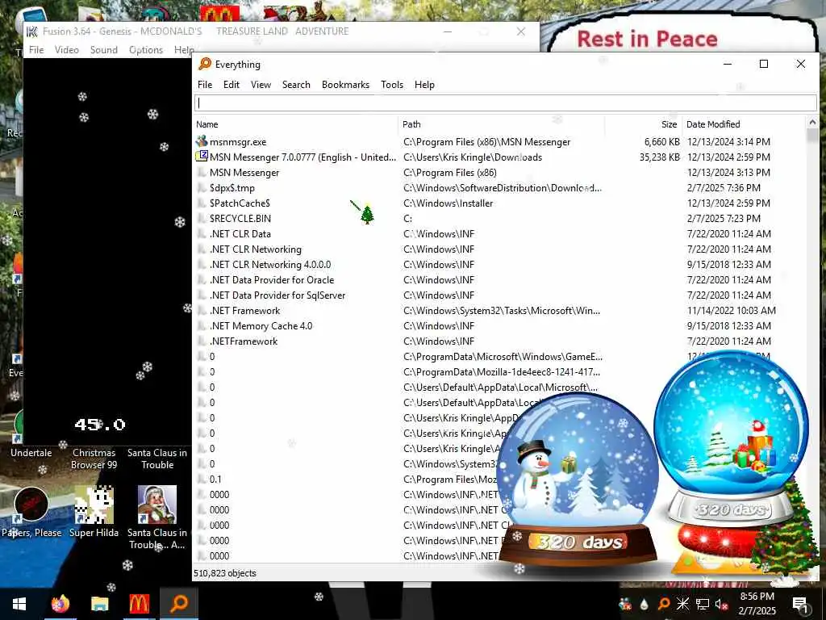Image resolution: width=826 pixels, height=620 pixels.
Task: Open the Options menu in Fusion window
Action: pos(146,49)
